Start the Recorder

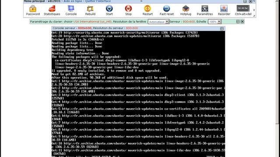point(224,10)
